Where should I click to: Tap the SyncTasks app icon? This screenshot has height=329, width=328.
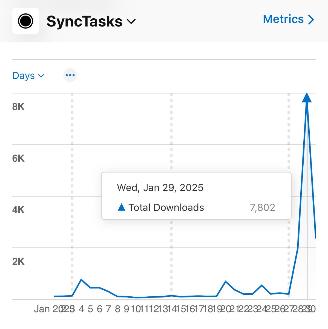[x=25, y=21]
